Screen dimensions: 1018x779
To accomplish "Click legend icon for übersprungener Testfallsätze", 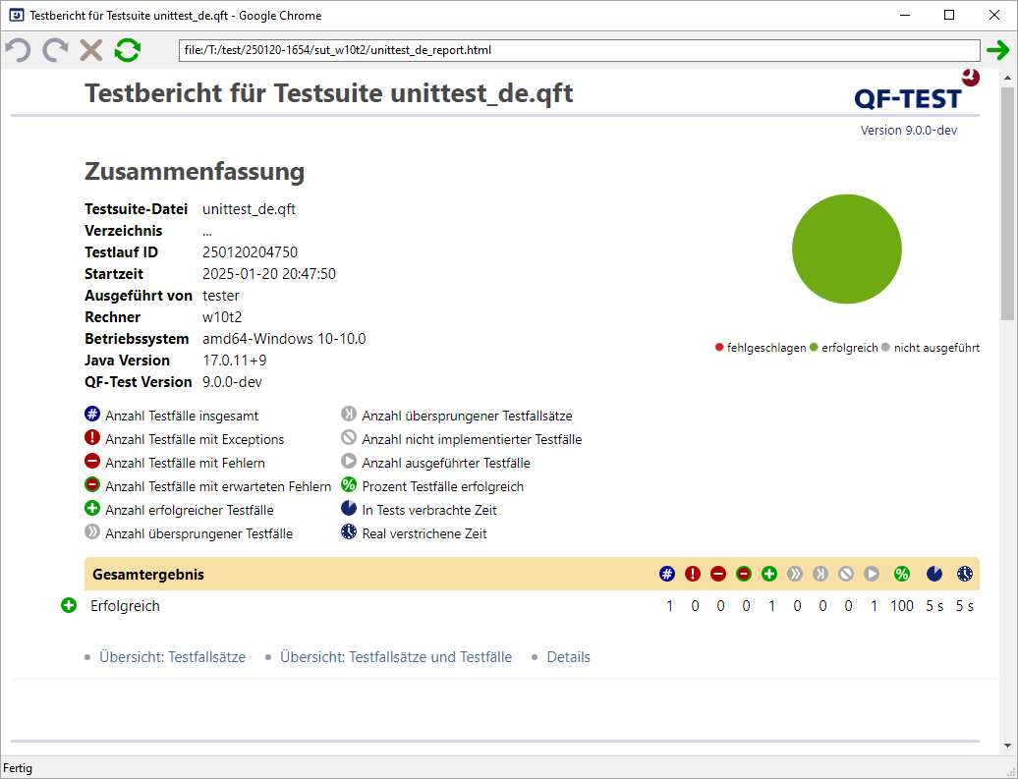I will 349,415.
